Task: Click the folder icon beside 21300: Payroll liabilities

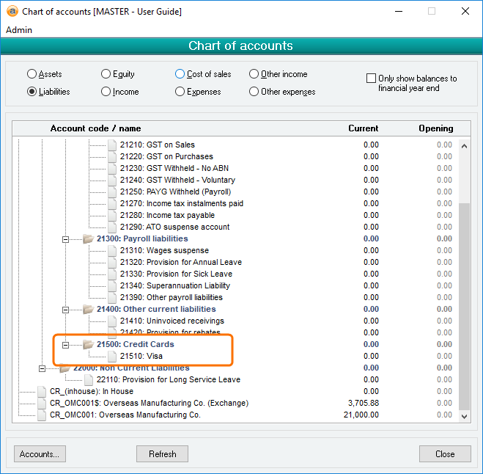Action: (88, 238)
